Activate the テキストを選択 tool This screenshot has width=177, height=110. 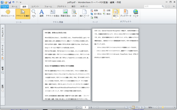coord(23,14)
